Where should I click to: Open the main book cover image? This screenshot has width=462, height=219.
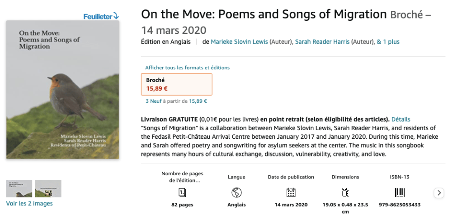63,90
